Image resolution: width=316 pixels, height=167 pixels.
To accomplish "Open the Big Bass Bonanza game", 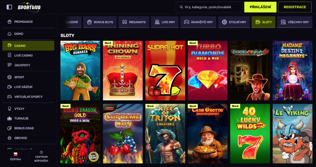I will pyautogui.click(x=80, y=70).
